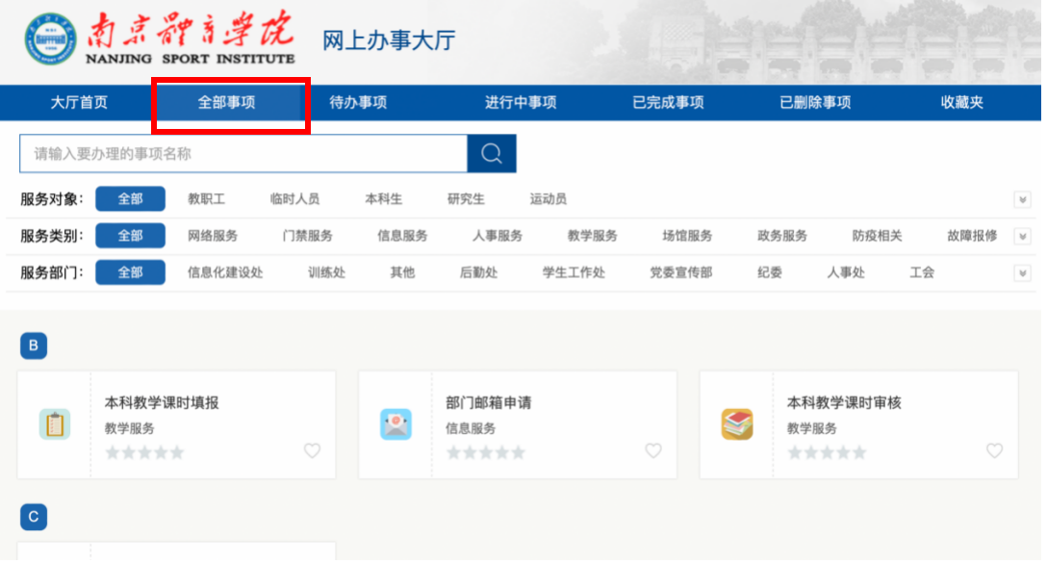This screenshot has height=564, width=1047.
Task: Click the search magnifier button
Action: click(492, 154)
